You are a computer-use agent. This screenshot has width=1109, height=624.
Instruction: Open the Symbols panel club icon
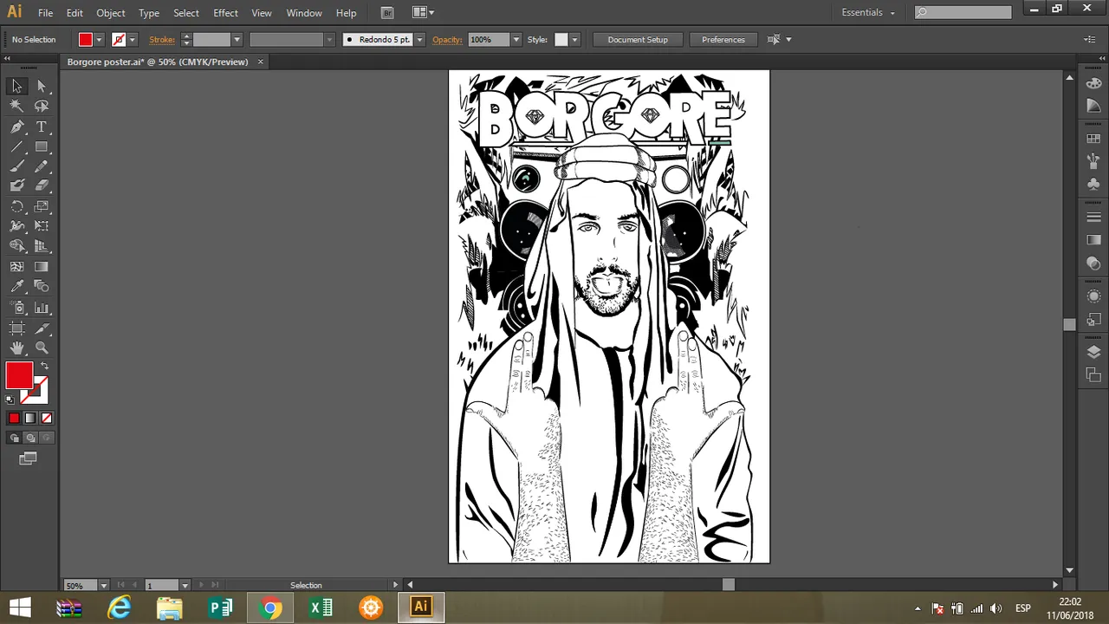pos(1093,184)
